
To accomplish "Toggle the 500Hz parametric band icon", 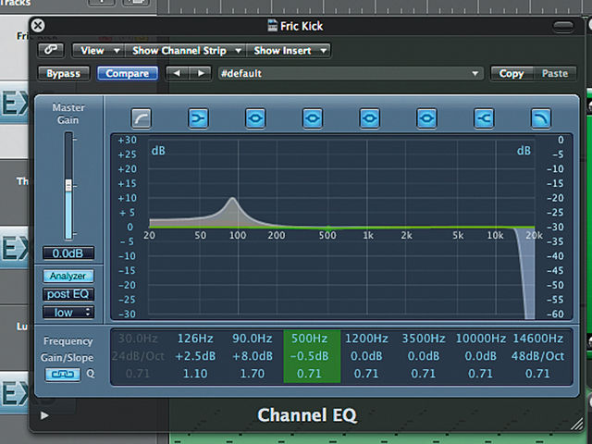I will [313, 118].
